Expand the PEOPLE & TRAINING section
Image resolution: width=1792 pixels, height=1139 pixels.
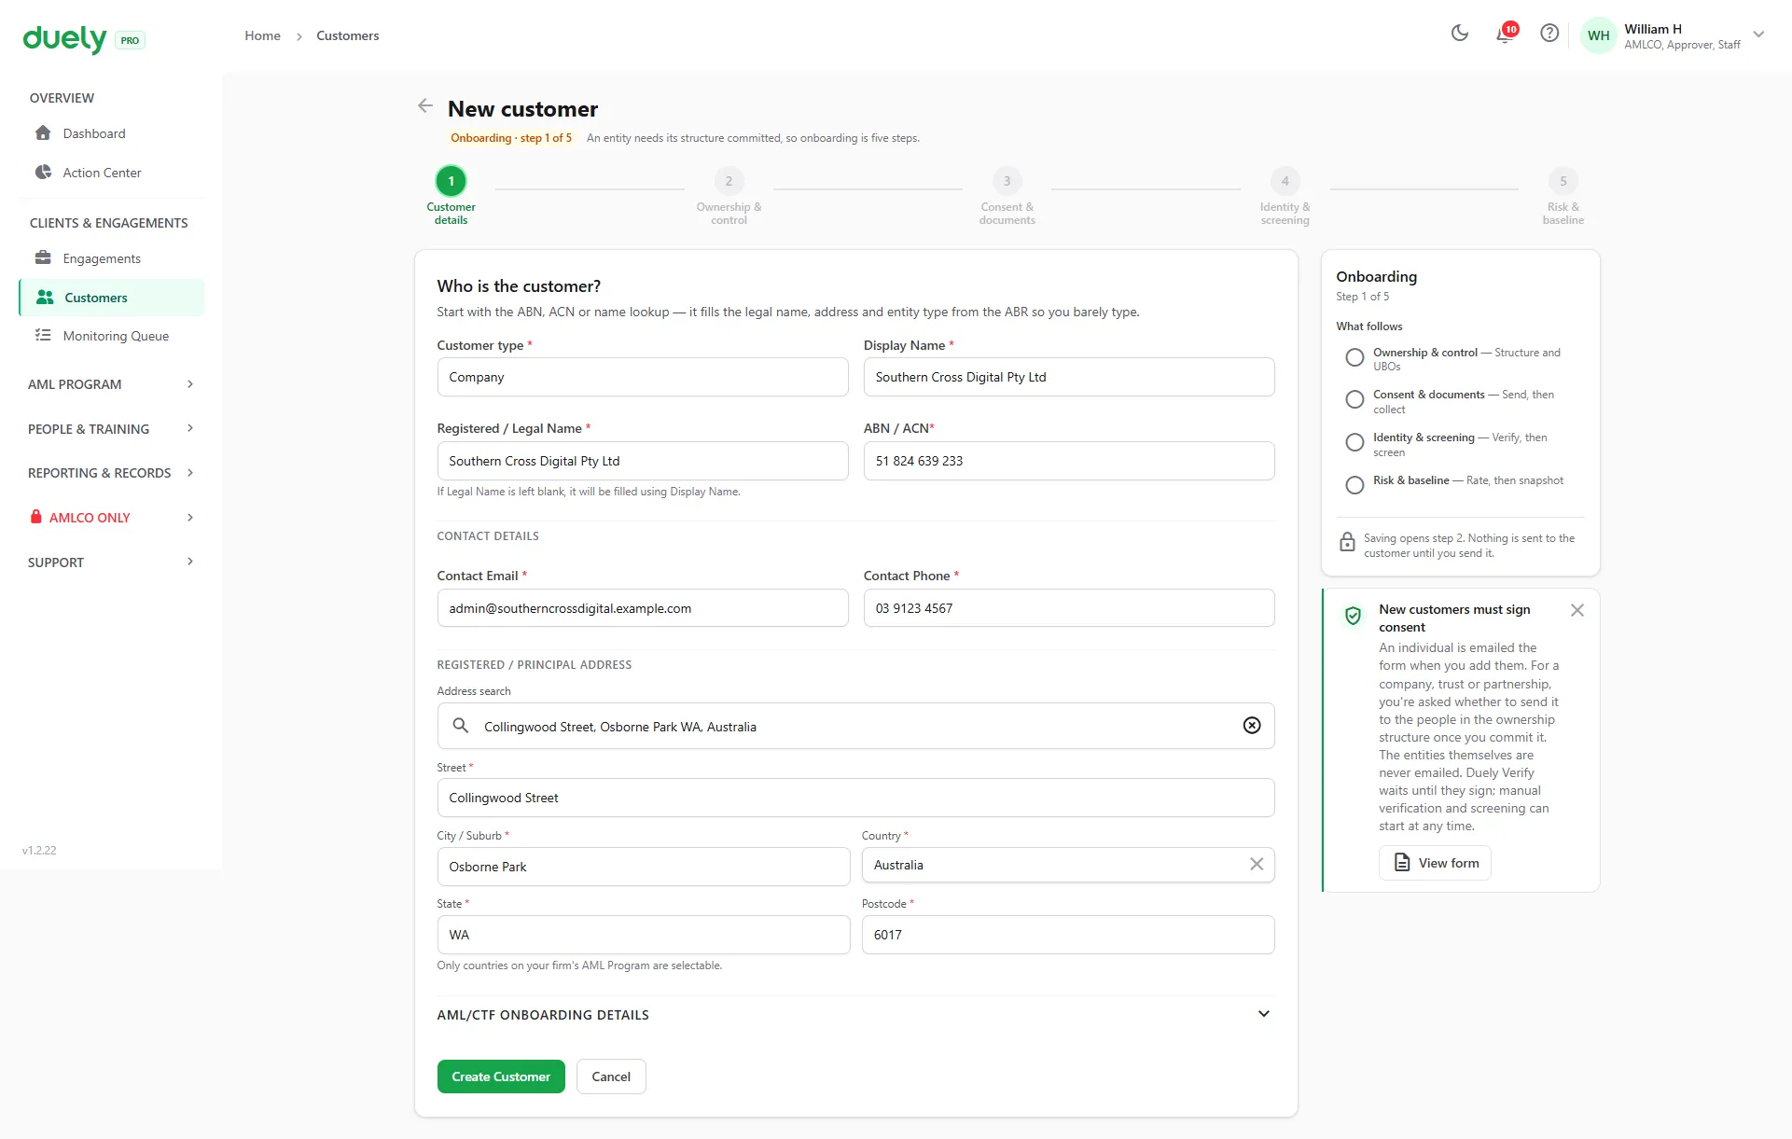112,429
